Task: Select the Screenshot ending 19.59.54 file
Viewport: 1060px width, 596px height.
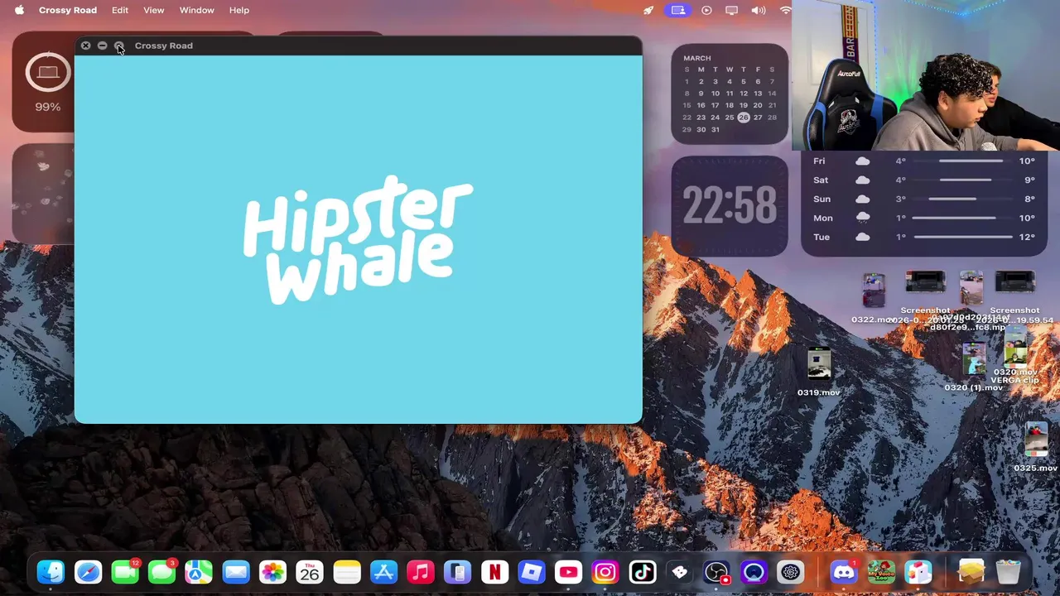Action: point(1014,298)
